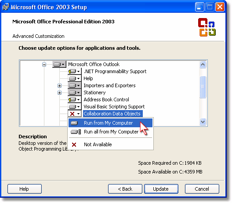Select the Collaboration Data Objects tree item
The image size is (232, 203).
(112, 114)
